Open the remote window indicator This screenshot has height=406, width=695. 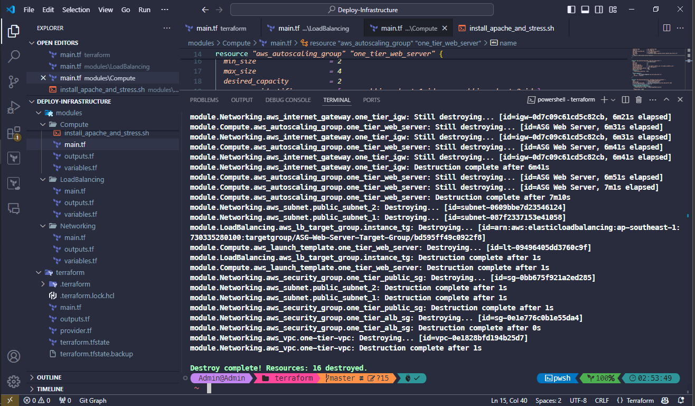(x=10, y=400)
